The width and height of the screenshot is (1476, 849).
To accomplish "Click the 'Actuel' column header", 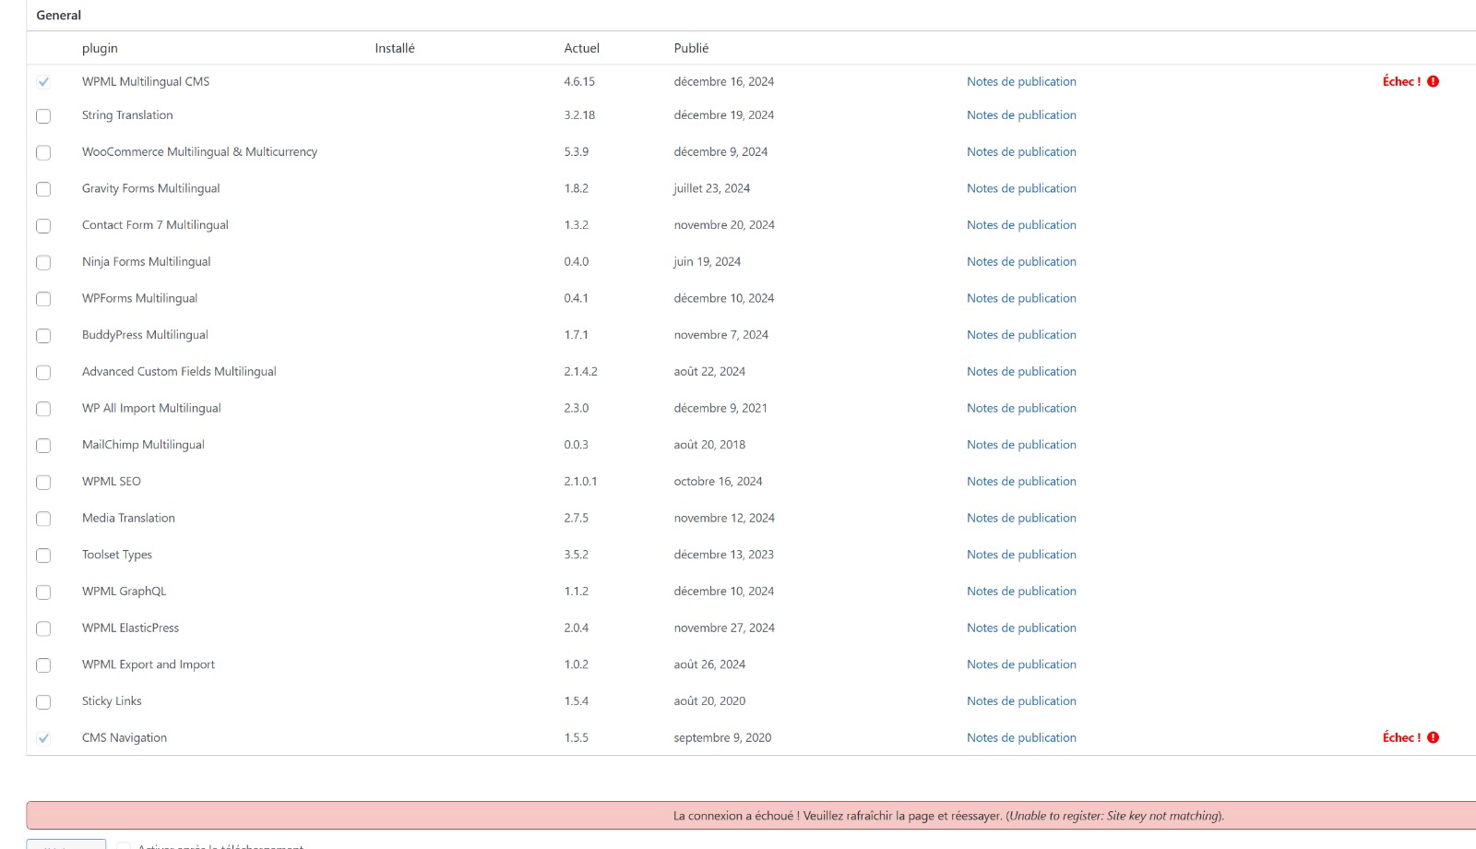I will pos(581,48).
